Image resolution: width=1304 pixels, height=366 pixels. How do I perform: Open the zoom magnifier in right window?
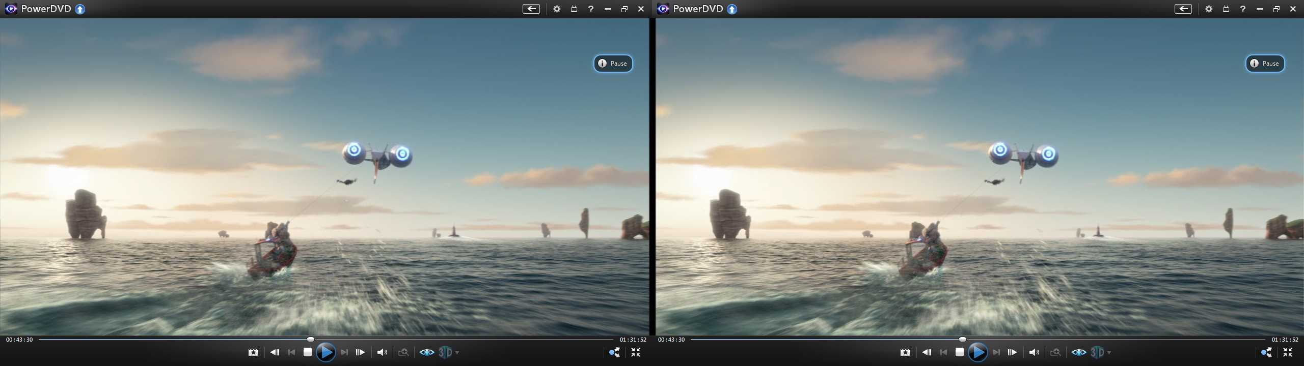point(1055,352)
